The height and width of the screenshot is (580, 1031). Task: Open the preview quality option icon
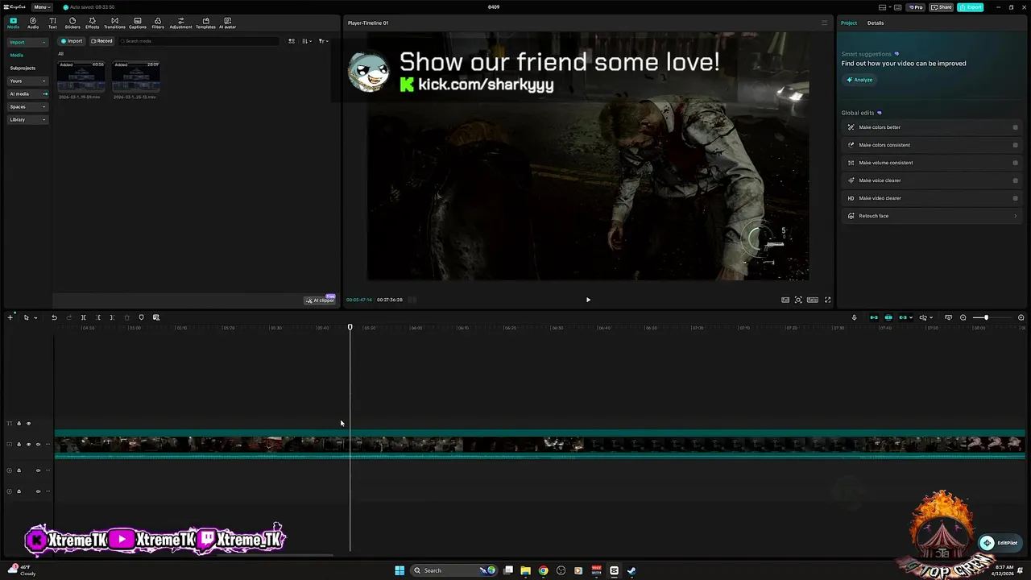(785, 300)
